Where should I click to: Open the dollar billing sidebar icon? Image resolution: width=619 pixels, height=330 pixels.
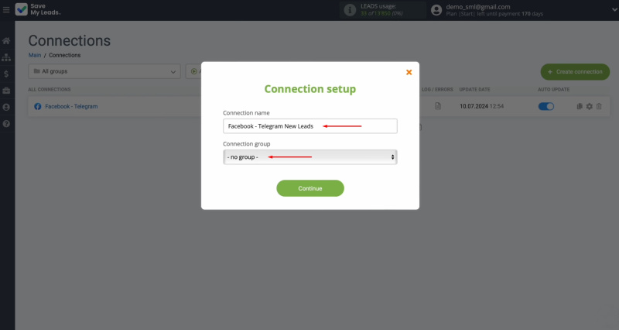[x=6, y=74]
